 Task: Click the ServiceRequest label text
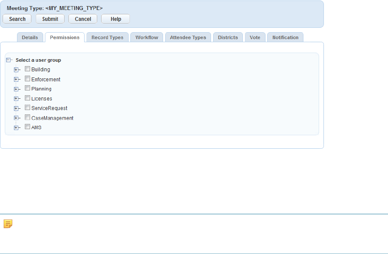pos(49,108)
